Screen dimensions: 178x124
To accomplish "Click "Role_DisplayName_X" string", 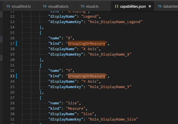I will pos(110,54).
